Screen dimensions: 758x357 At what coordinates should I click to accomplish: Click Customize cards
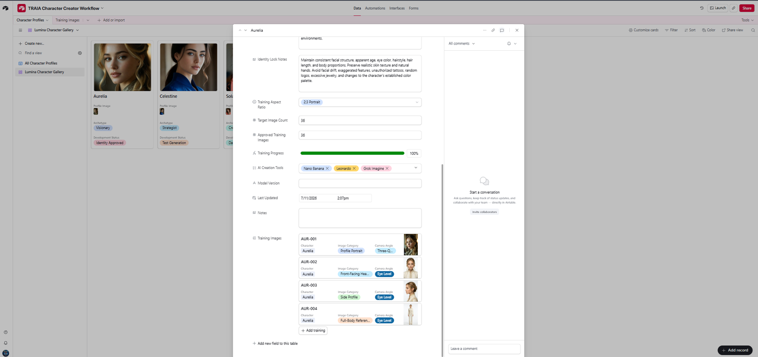(644, 30)
